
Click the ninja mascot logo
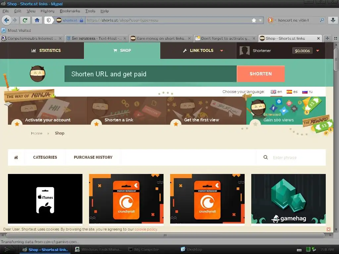[37, 74]
